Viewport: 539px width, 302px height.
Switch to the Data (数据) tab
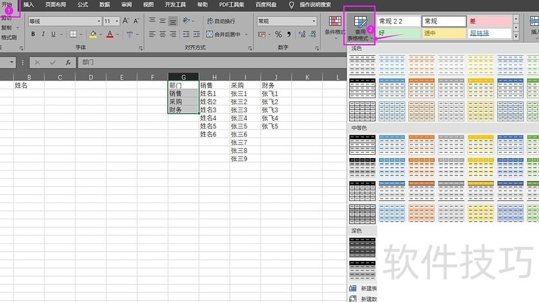coord(104,5)
